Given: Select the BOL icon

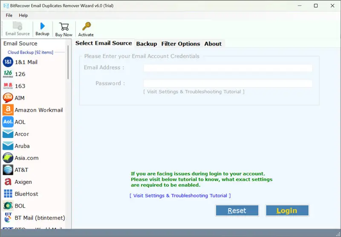Looking at the screenshot, I should pyautogui.click(x=8, y=206).
